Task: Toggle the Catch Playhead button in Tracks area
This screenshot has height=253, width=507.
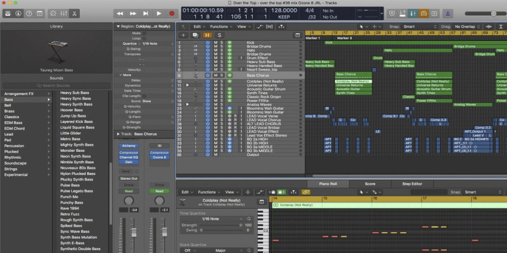Action: [x=281, y=27]
